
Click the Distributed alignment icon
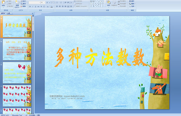point(68,6)
